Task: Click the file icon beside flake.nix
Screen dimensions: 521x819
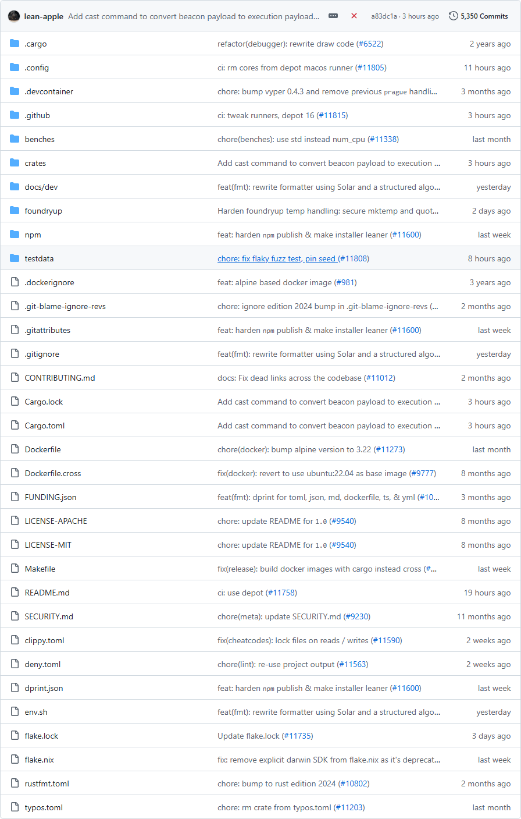Action: (15, 760)
